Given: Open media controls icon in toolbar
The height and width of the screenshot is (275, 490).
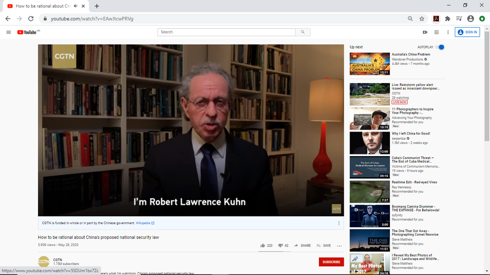Looking at the screenshot, I should [459, 19].
